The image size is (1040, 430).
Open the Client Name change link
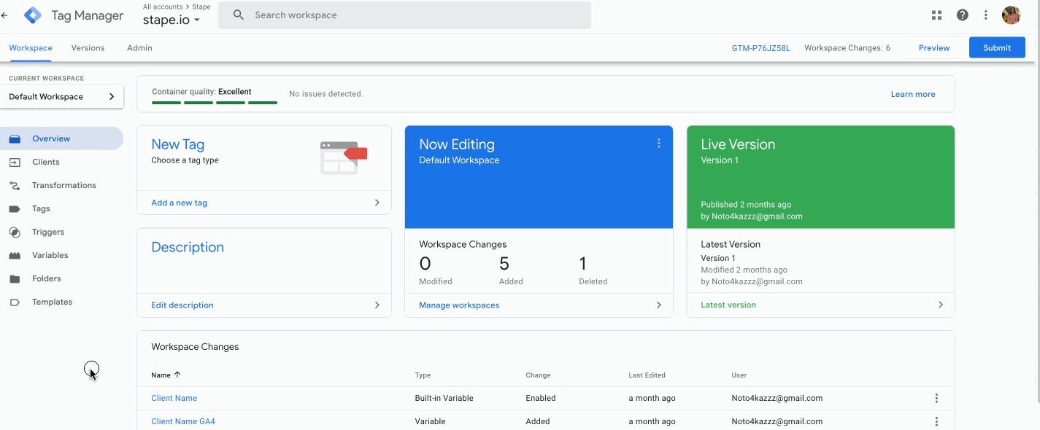(174, 398)
